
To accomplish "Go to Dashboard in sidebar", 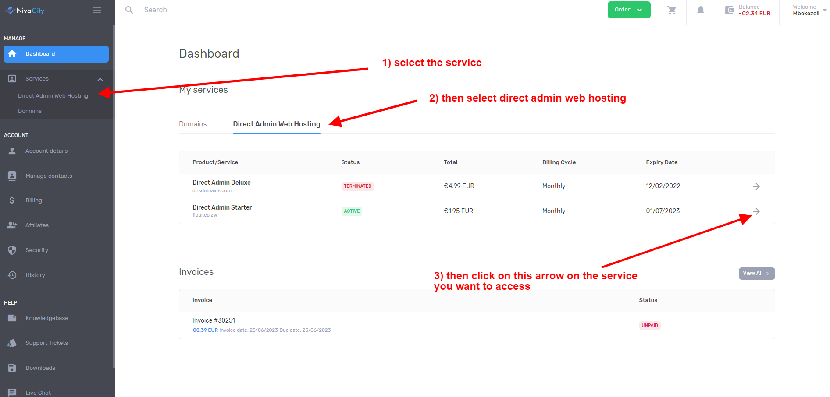I will (x=56, y=54).
